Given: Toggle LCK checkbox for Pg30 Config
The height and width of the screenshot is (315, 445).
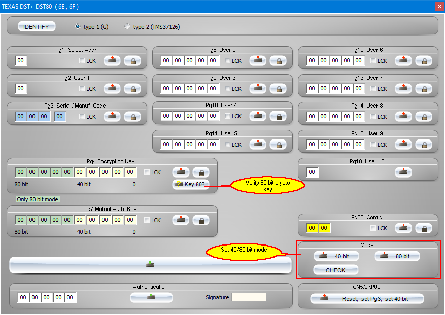Looking at the screenshot, I should tap(373, 228).
